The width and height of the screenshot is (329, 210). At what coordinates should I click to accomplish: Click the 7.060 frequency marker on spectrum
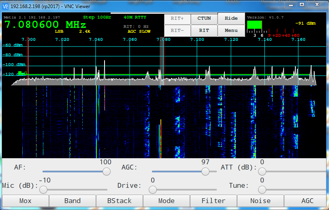130,39
